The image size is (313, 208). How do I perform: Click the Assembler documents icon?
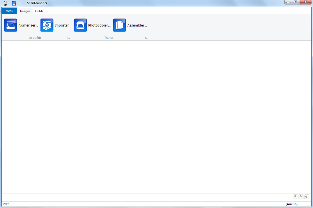click(x=120, y=25)
